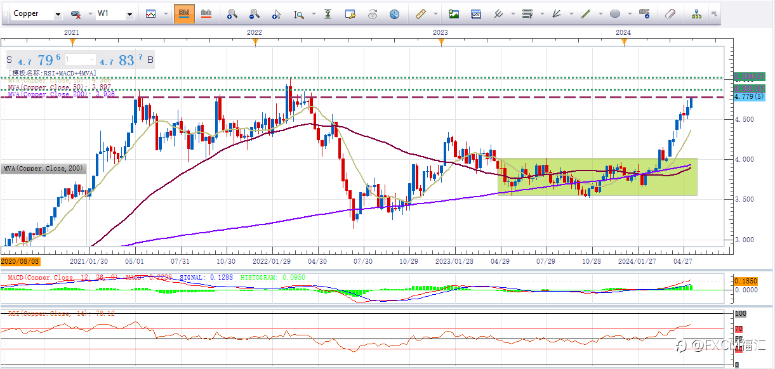775x369 pixels.
Task: Open the Copper instrument dropdown
Action: 58,14
